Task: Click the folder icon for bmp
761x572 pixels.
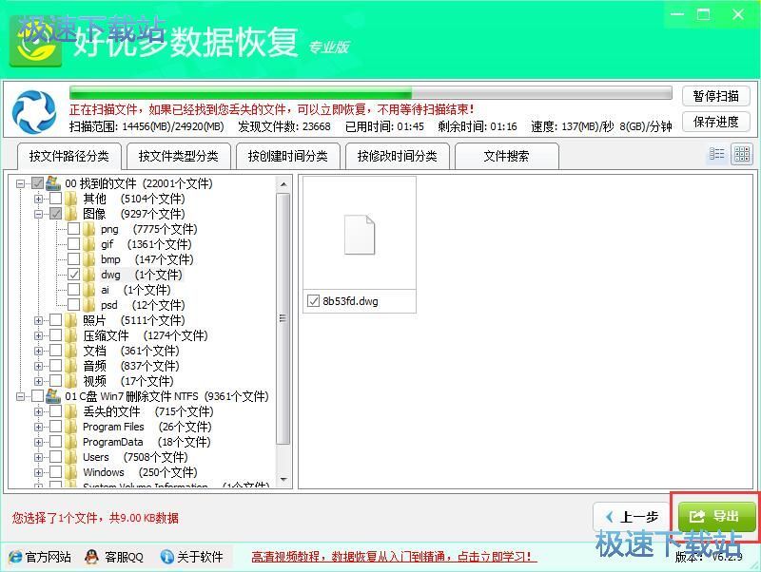Action: tap(89, 259)
